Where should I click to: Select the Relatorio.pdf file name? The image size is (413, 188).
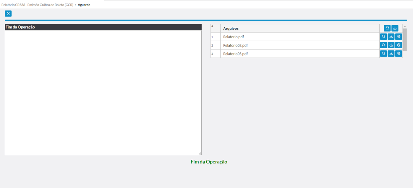point(234,37)
